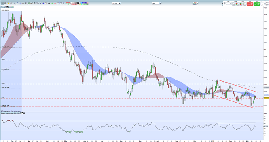The image size is (269, 142).
Task: Activate the magnifier zoom tool
Action: point(5,3)
